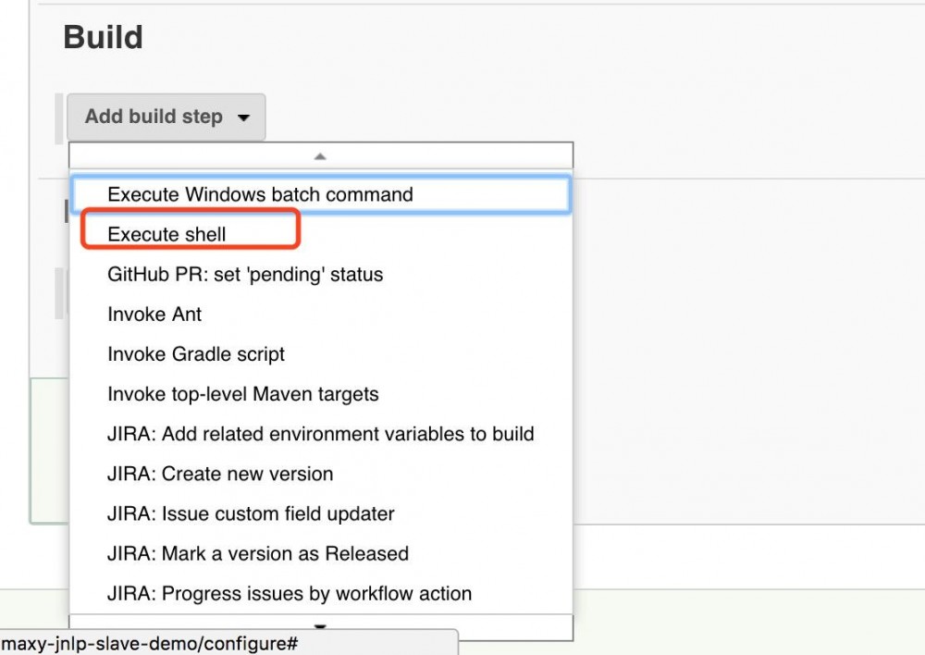
Task: Choose Invoke top-level Maven targets
Action: tap(243, 393)
